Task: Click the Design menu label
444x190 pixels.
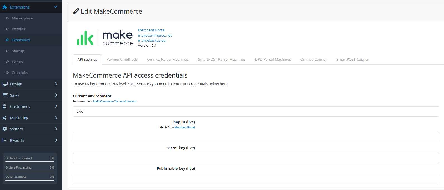Action: [x=16, y=84]
